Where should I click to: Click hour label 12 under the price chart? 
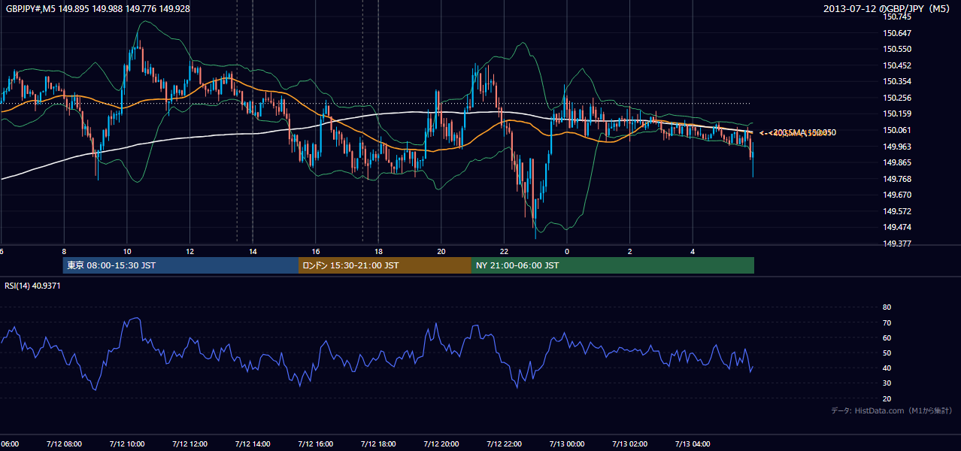pyautogui.click(x=190, y=252)
